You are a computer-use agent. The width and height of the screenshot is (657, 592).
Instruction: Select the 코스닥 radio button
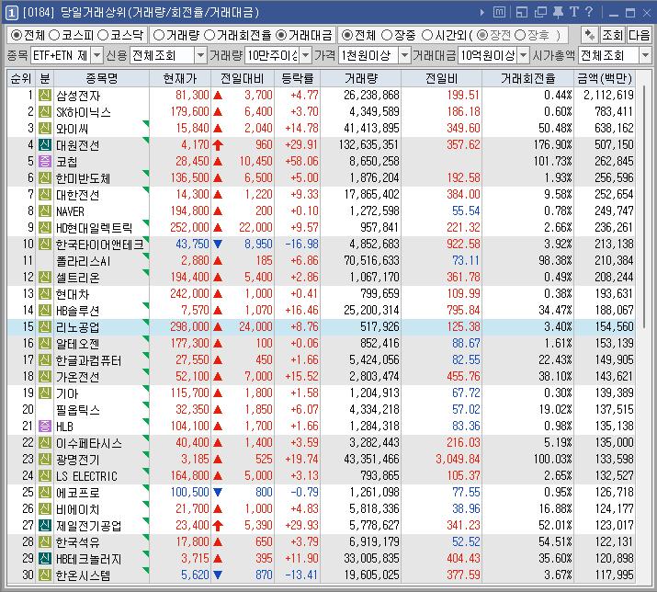[x=103, y=35]
